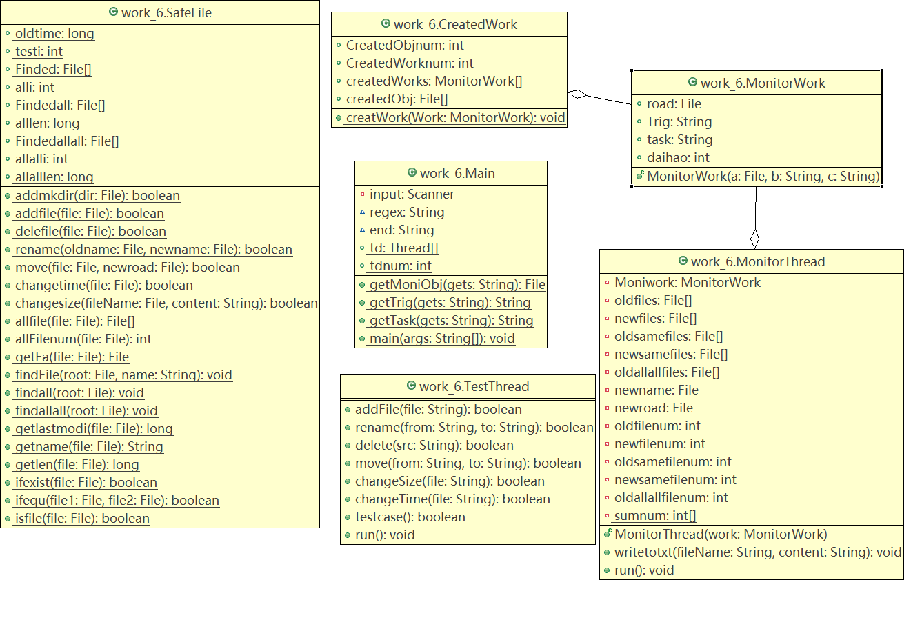
Task: Click the method icon next to addmkdir(dir: File)
Action: 8,195
